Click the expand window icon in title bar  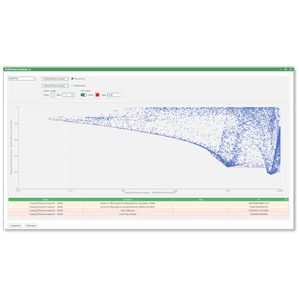[286, 69]
